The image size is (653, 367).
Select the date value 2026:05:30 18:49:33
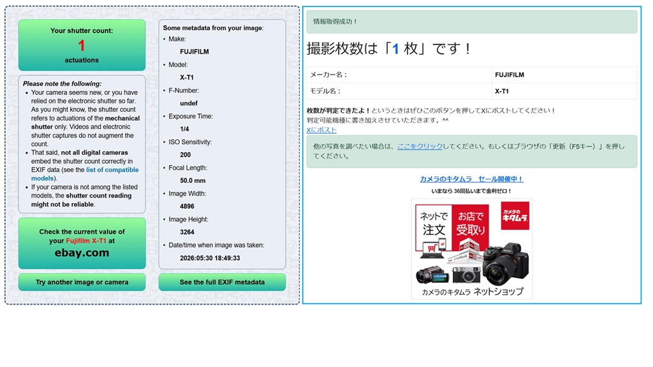(210, 258)
